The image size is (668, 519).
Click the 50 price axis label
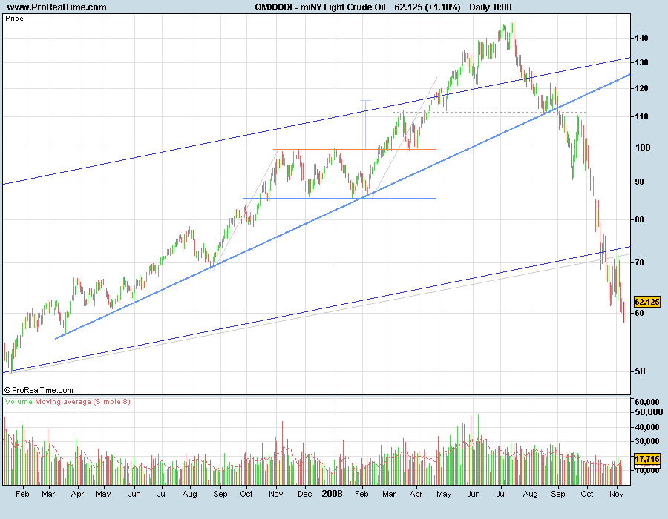[640, 371]
